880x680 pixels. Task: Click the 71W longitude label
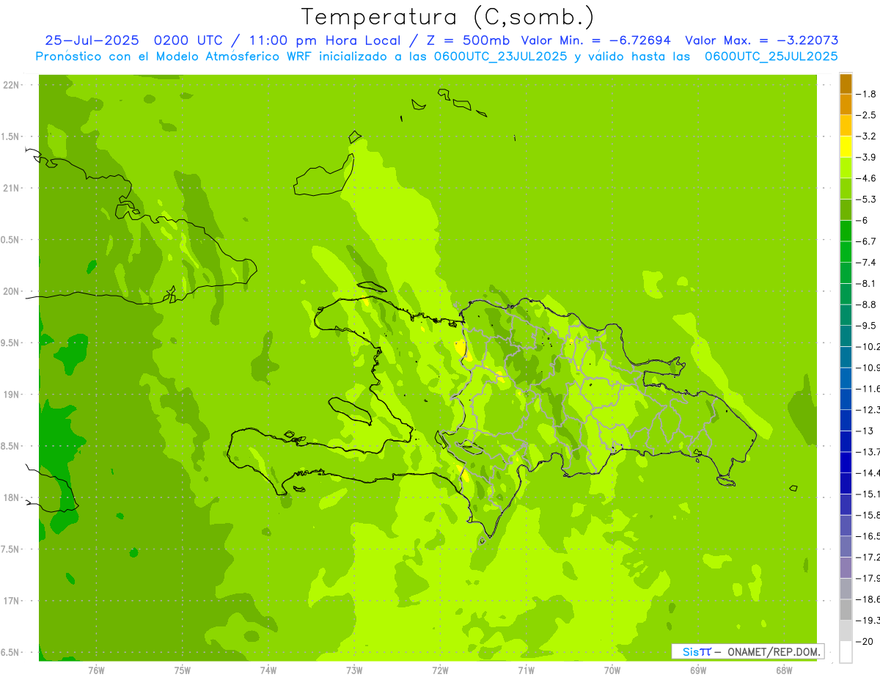[x=526, y=670]
